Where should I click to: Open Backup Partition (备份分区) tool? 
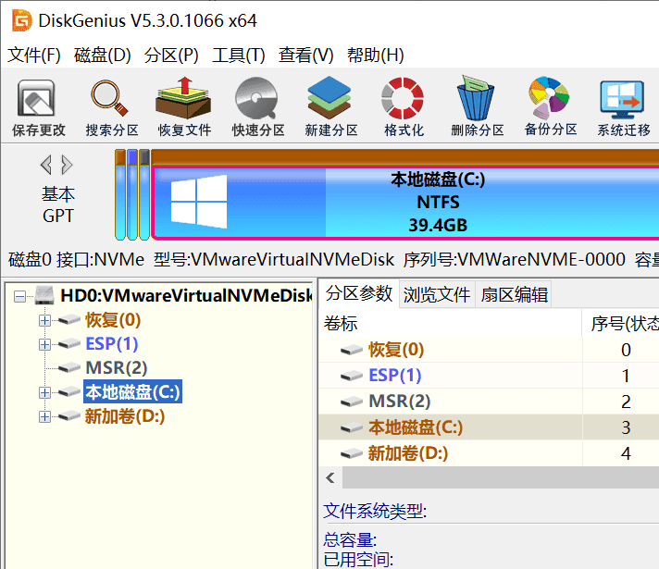[550, 107]
